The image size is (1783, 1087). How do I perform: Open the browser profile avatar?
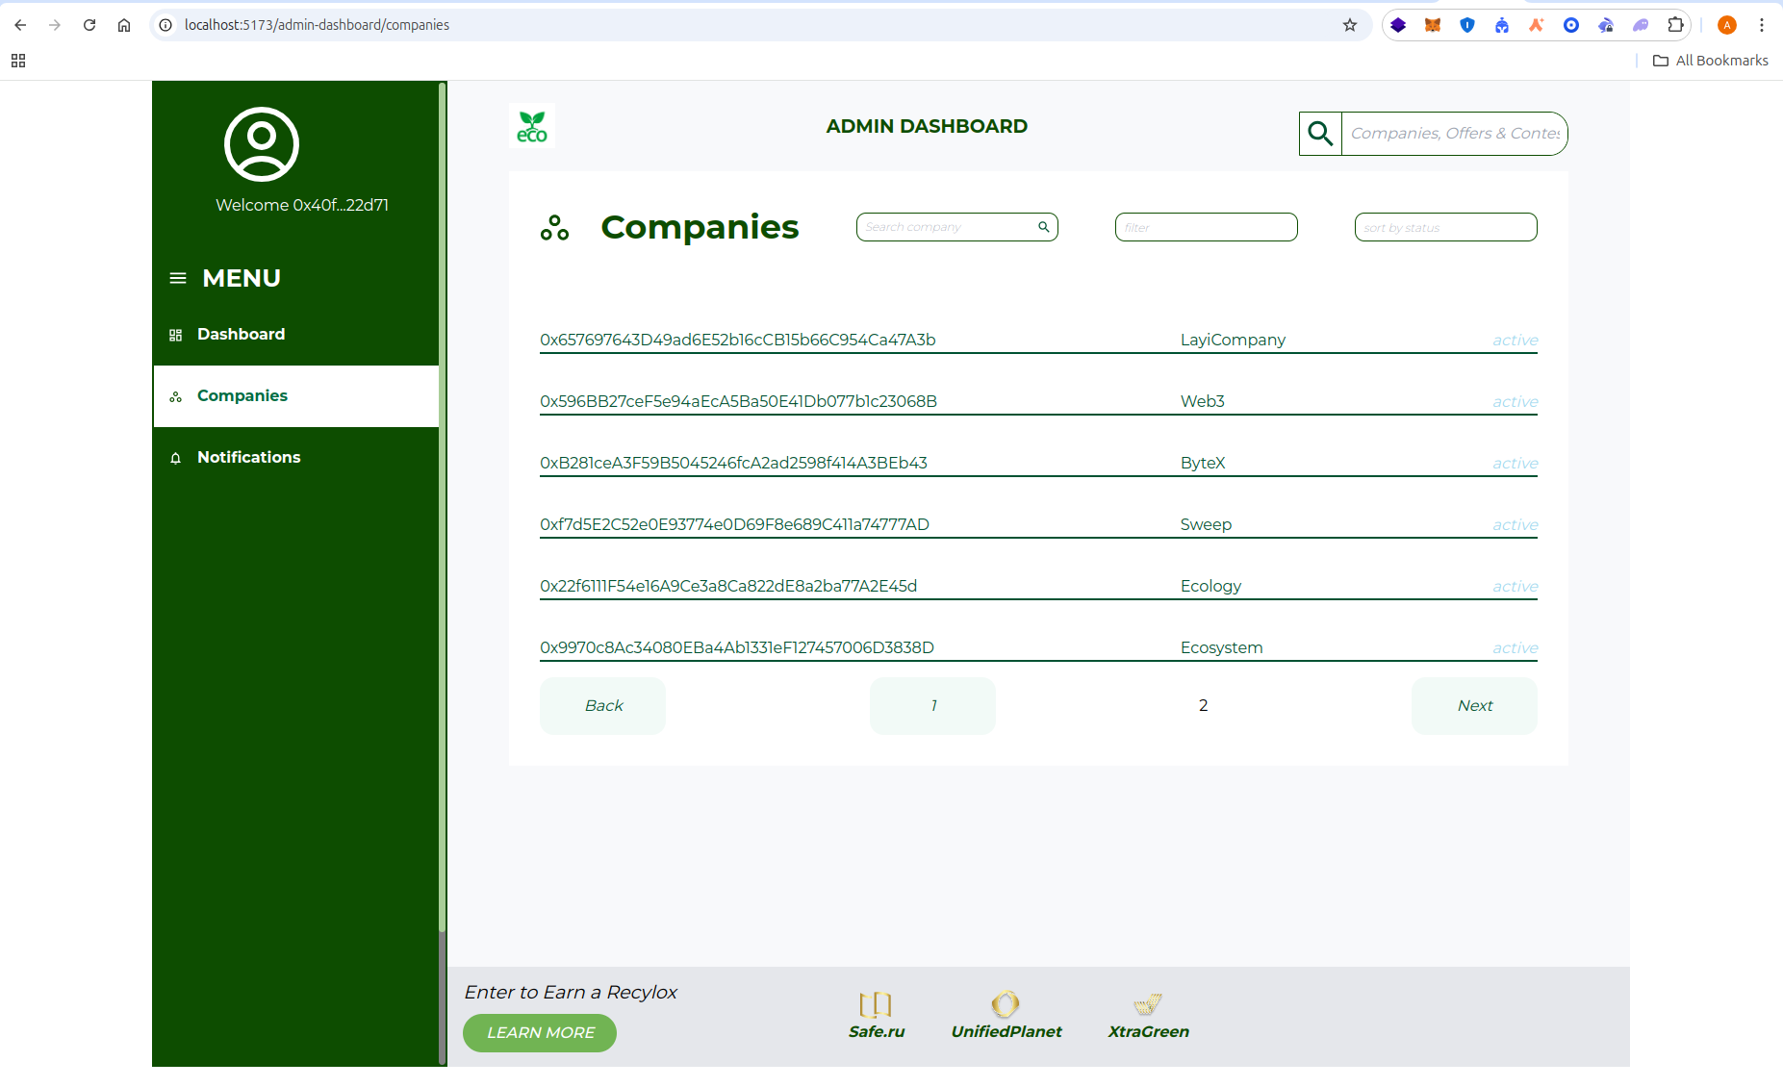[1727, 25]
